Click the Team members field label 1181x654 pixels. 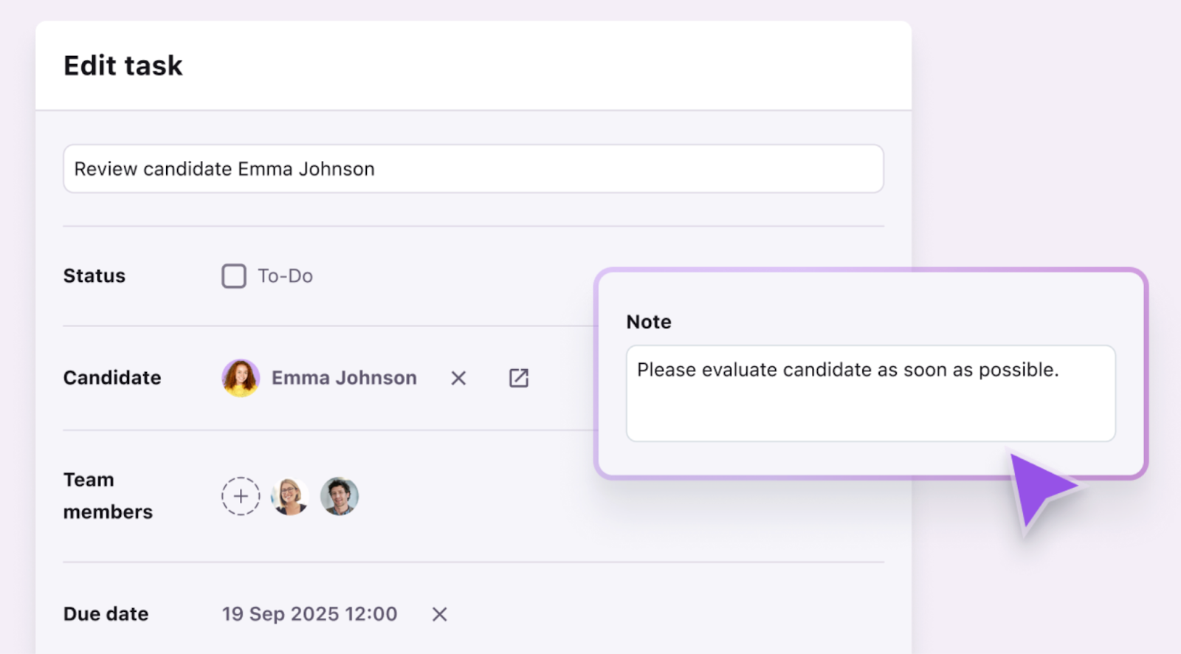tap(108, 496)
